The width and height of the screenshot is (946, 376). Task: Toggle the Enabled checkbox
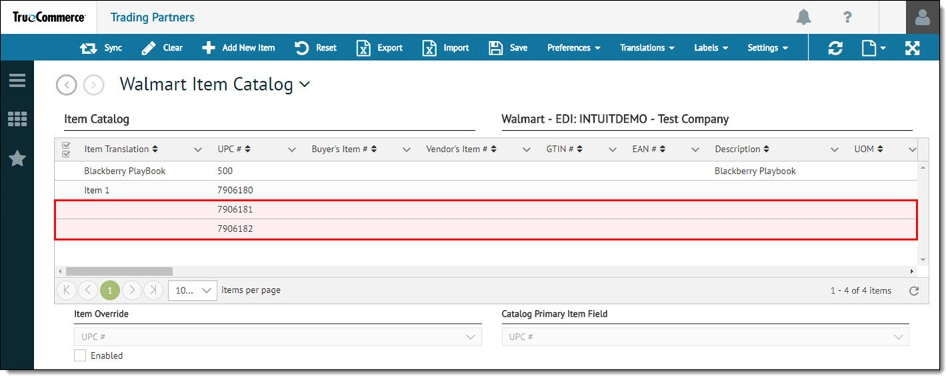[x=80, y=356]
